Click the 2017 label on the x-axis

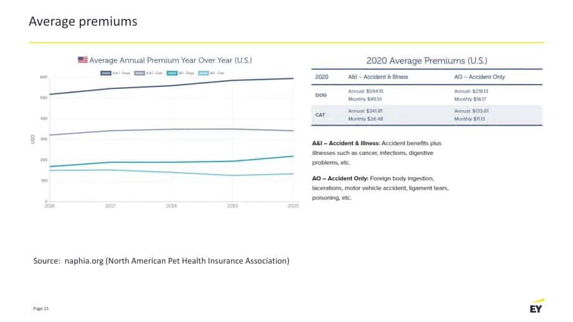[110, 206]
